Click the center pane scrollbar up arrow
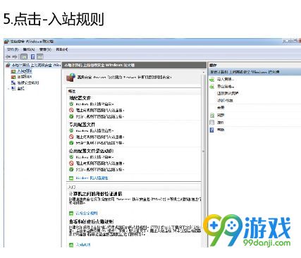 pyautogui.click(x=203, y=73)
